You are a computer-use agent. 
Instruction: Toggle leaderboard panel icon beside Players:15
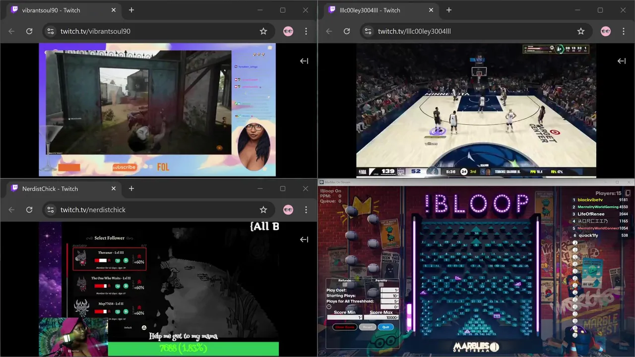[x=628, y=193]
